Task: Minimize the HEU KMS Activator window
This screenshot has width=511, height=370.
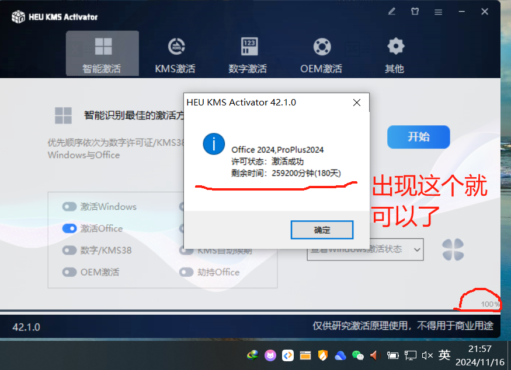Action: point(461,12)
